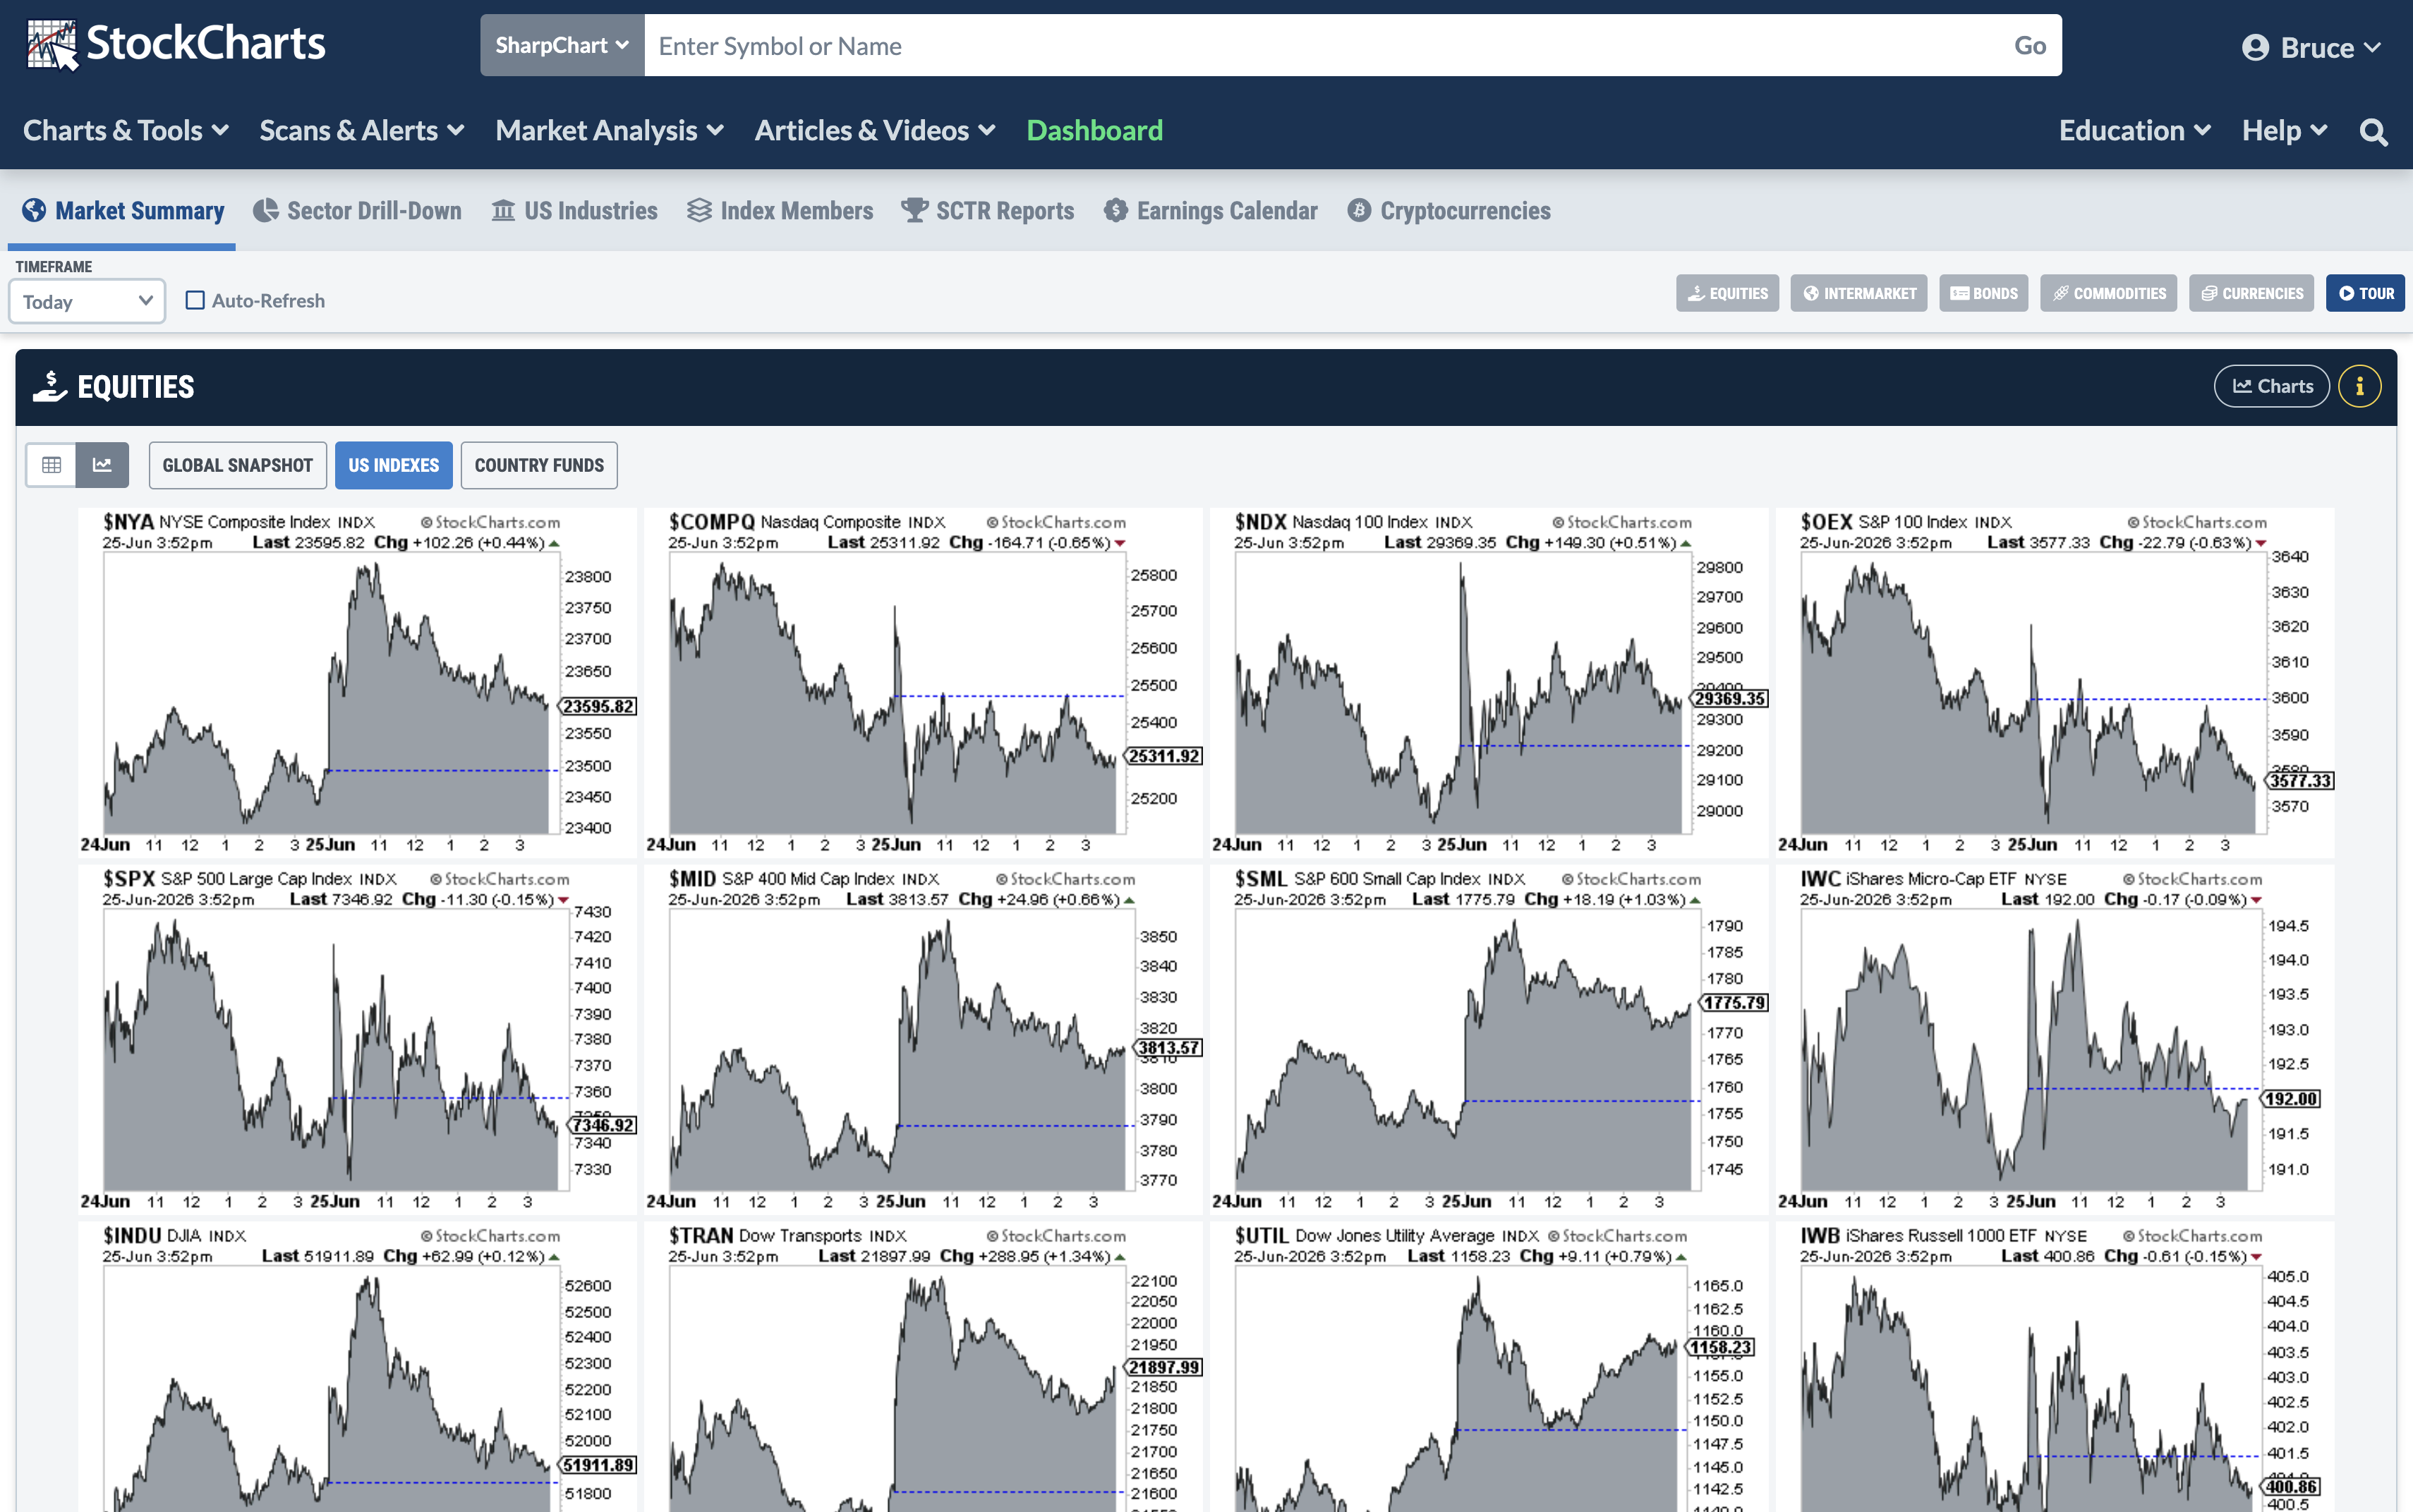2413x1512 pixels.
Task: Jump to the Commodities section button
Action: (x=2109, y=293)
